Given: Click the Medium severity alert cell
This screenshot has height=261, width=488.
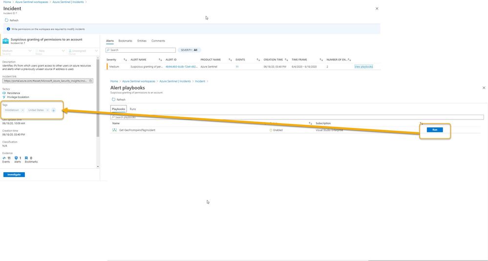Looking at the screenshot, I should click(114, 67).
